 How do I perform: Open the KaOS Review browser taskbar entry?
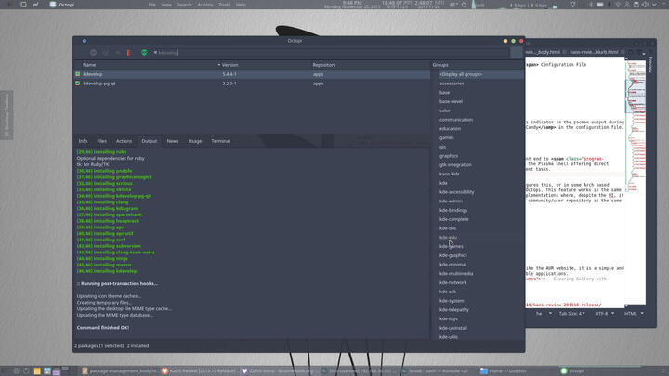click(199, 370)
